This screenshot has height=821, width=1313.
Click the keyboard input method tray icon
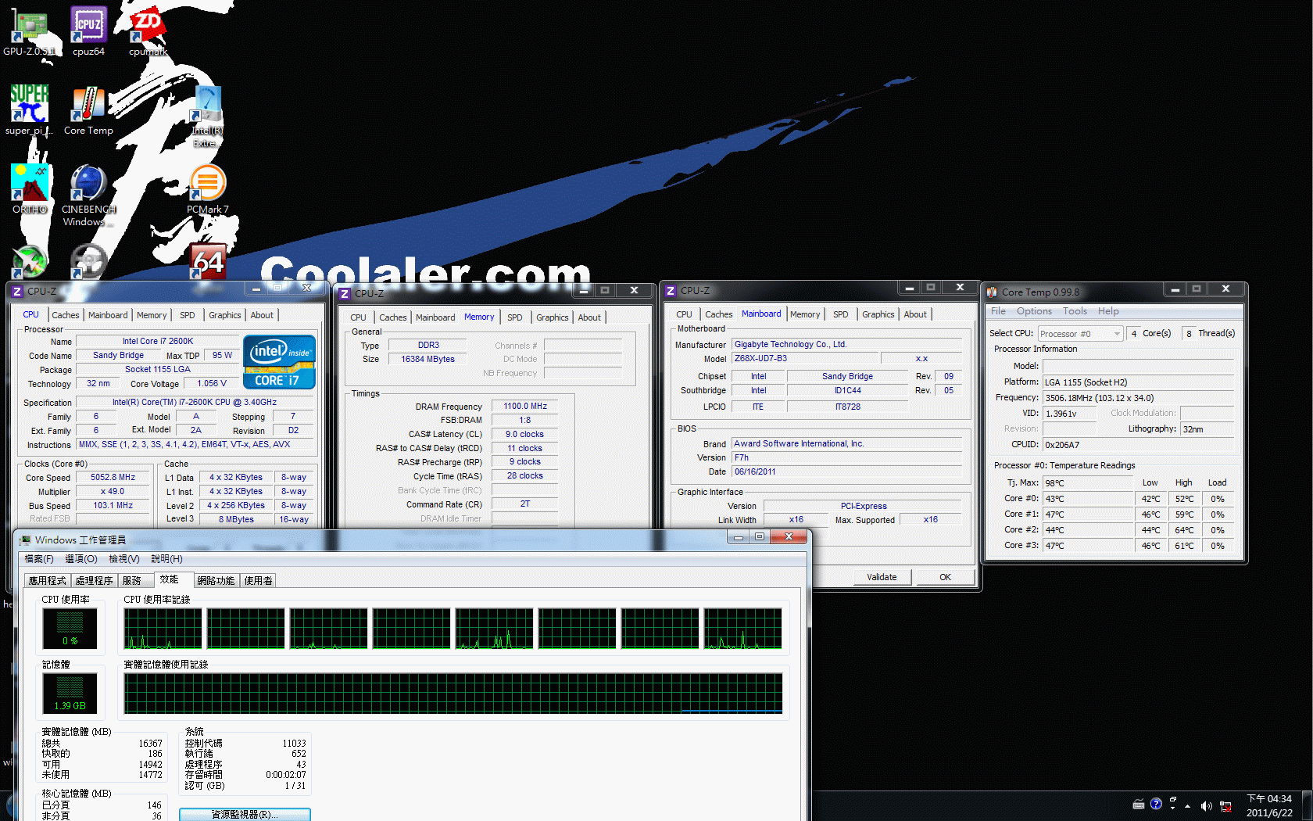point(1139,804)
